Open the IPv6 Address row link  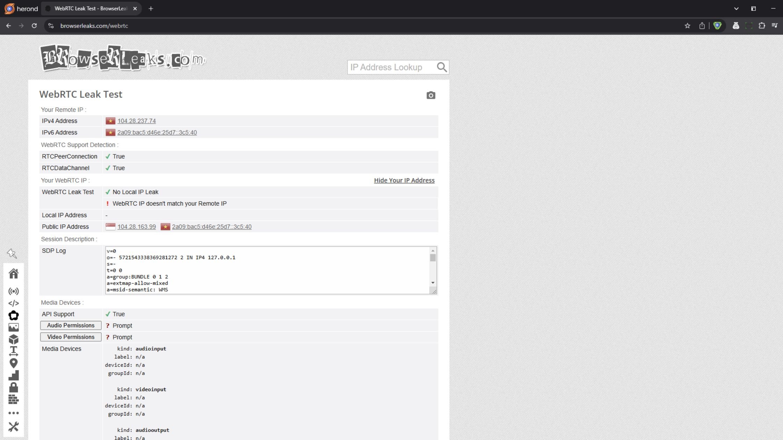[157, 132]
